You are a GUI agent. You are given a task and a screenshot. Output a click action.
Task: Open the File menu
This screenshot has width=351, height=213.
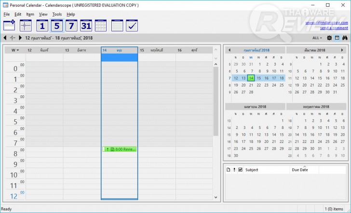(6, 14)
